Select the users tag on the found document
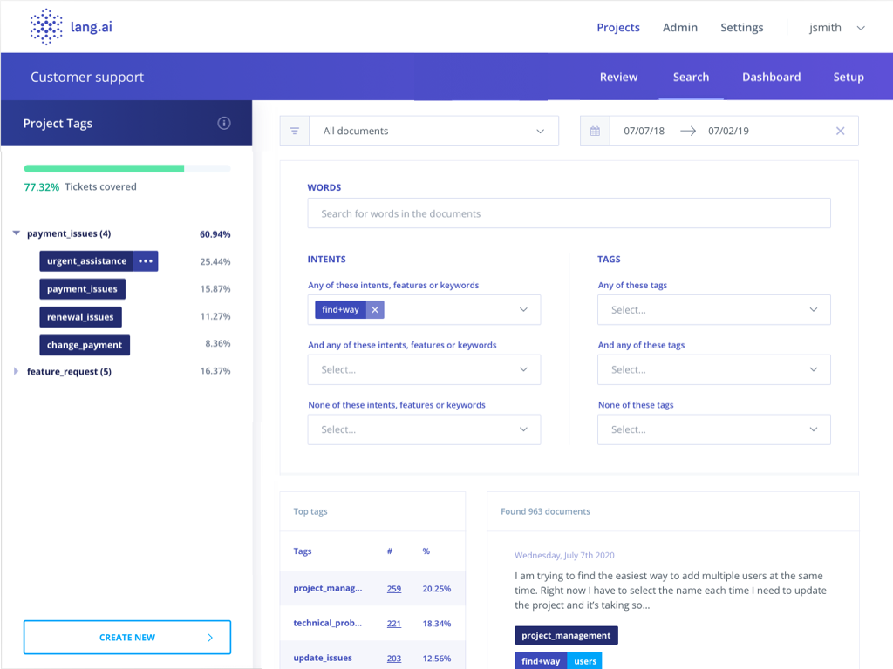The image size is (893, 669). tap(584, 660)
